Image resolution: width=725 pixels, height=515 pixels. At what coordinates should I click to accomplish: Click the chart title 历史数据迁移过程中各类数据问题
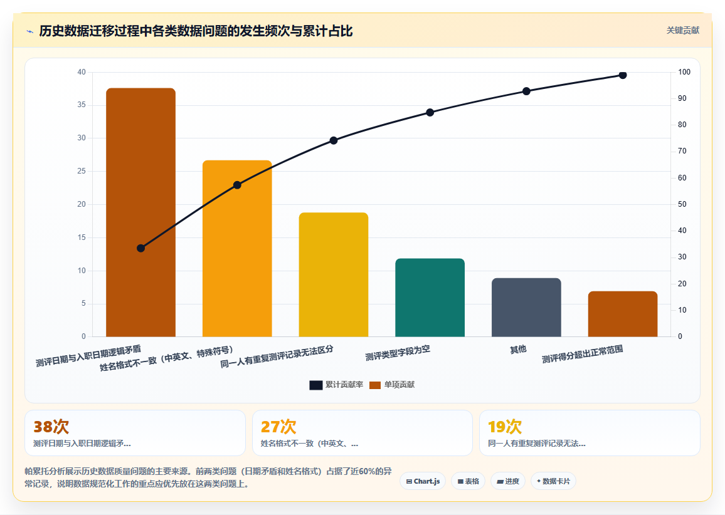pyautogui.click(x=196, y=31)
